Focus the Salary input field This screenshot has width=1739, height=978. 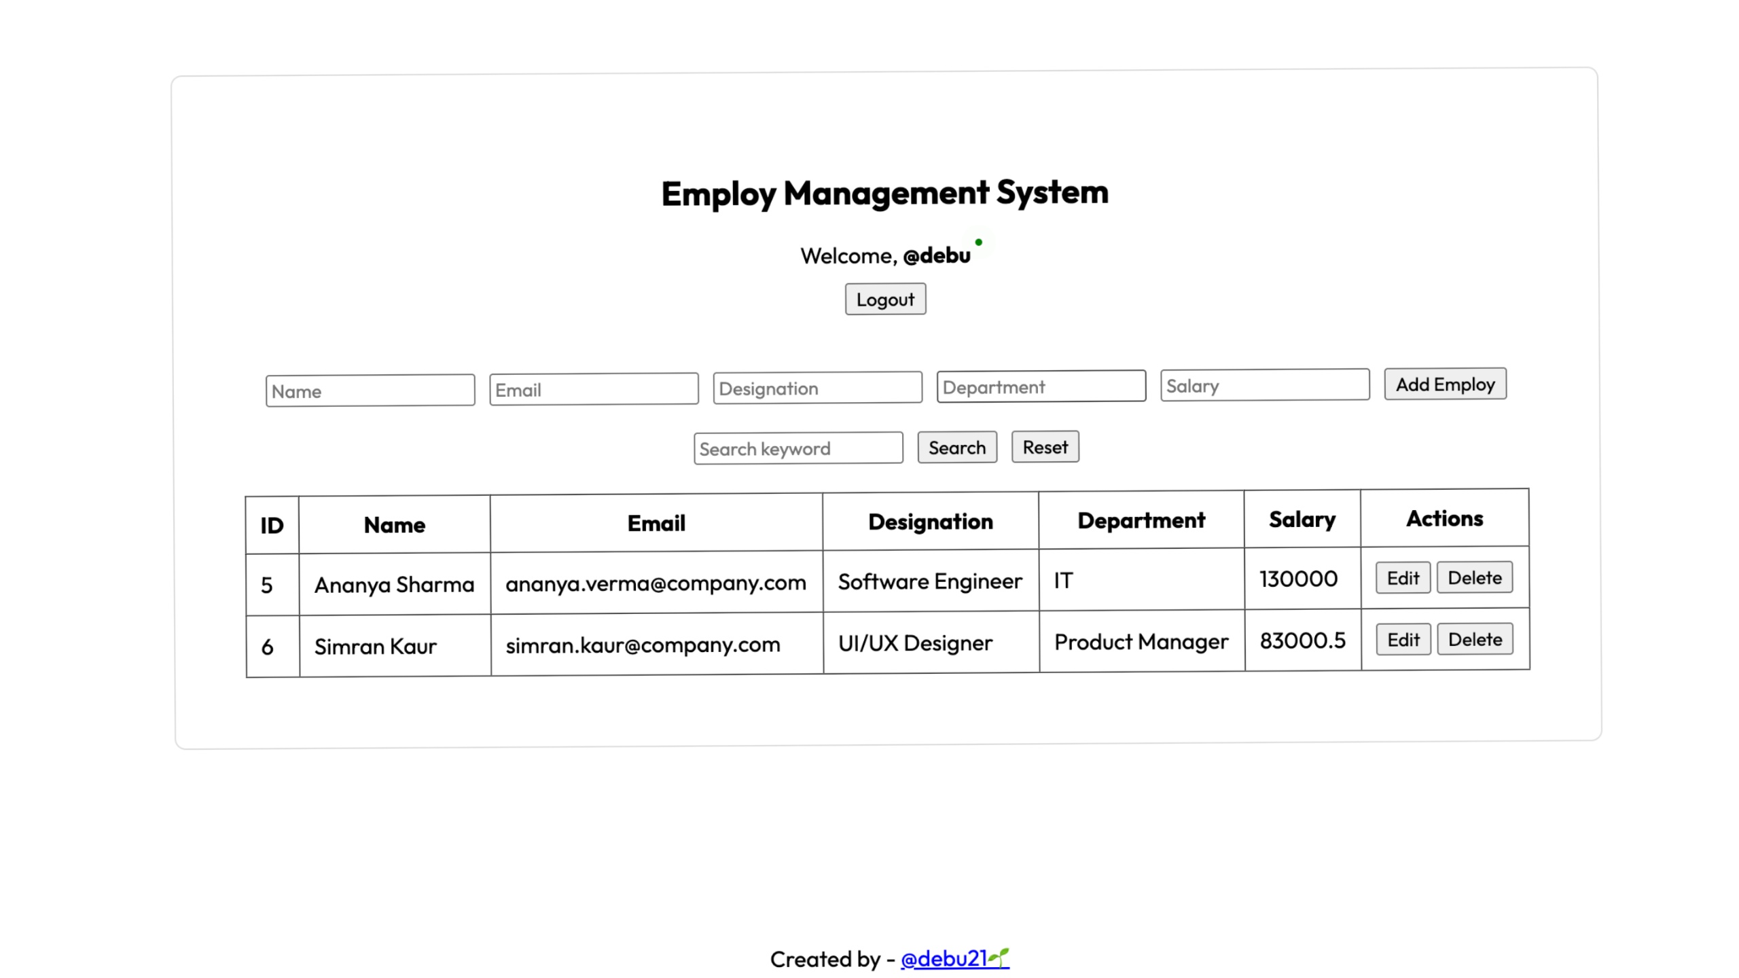click(1264, 386)
